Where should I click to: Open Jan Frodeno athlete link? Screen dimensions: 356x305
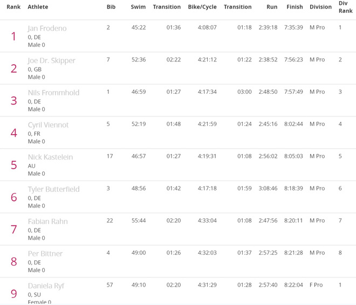(47, 28)
